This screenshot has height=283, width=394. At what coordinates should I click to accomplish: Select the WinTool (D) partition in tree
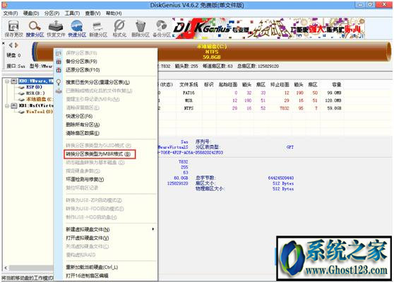(40, 112)
